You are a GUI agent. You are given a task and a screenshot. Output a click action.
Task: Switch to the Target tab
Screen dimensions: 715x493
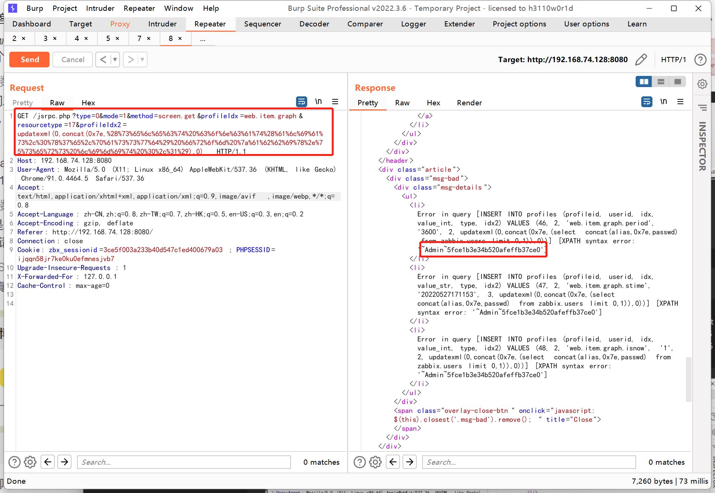[x=80, y=24]
